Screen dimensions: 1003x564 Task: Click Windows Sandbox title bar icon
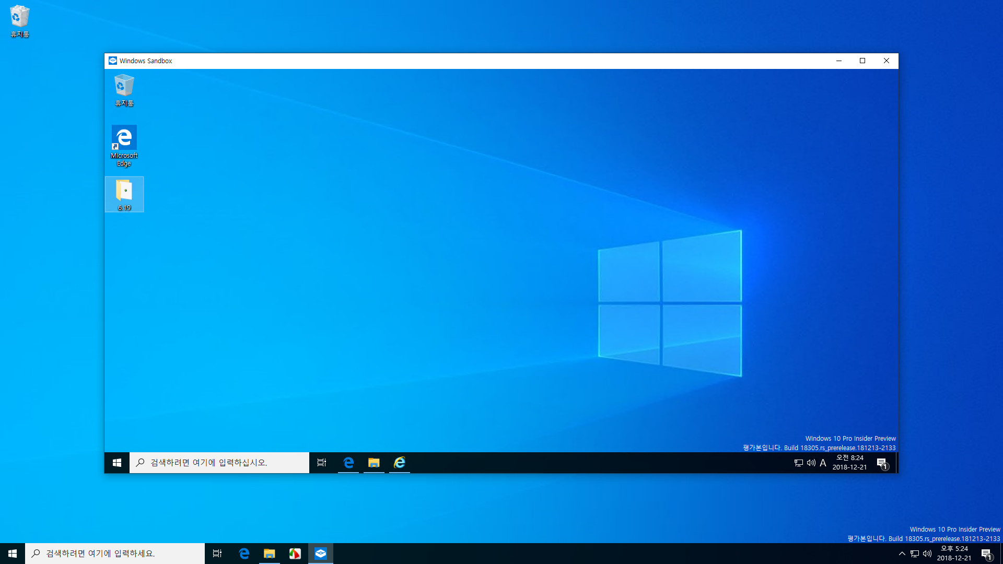click(113, 61)
